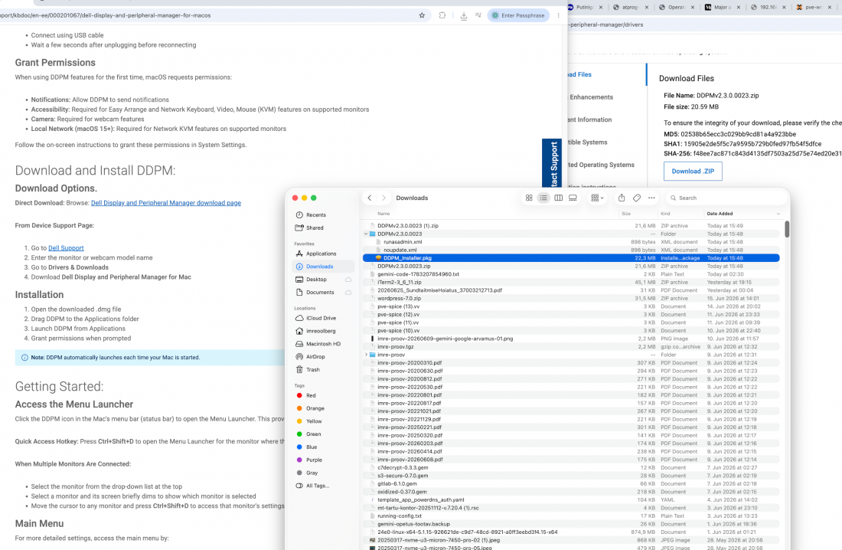842x550 pixels.
Task: Select runasadmin.xml file
Action: pos(571,242)
